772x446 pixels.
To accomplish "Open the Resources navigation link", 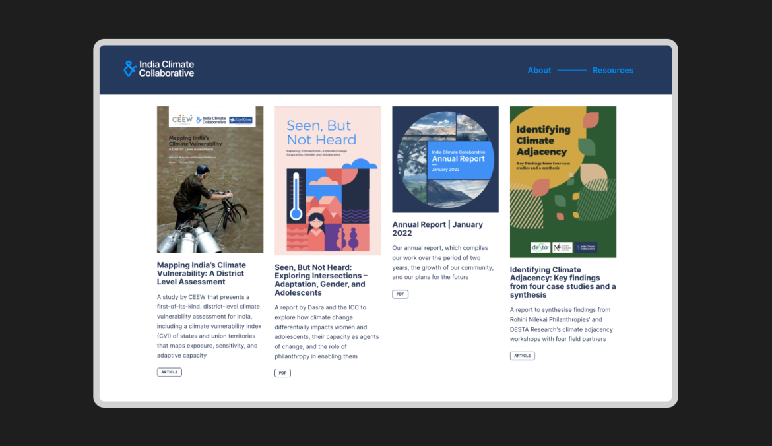I will 612,71.
